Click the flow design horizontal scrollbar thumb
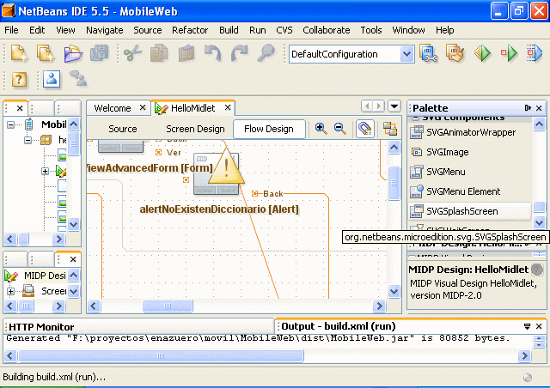This screenshot has width=550, height=388. [x=168, y=306]
